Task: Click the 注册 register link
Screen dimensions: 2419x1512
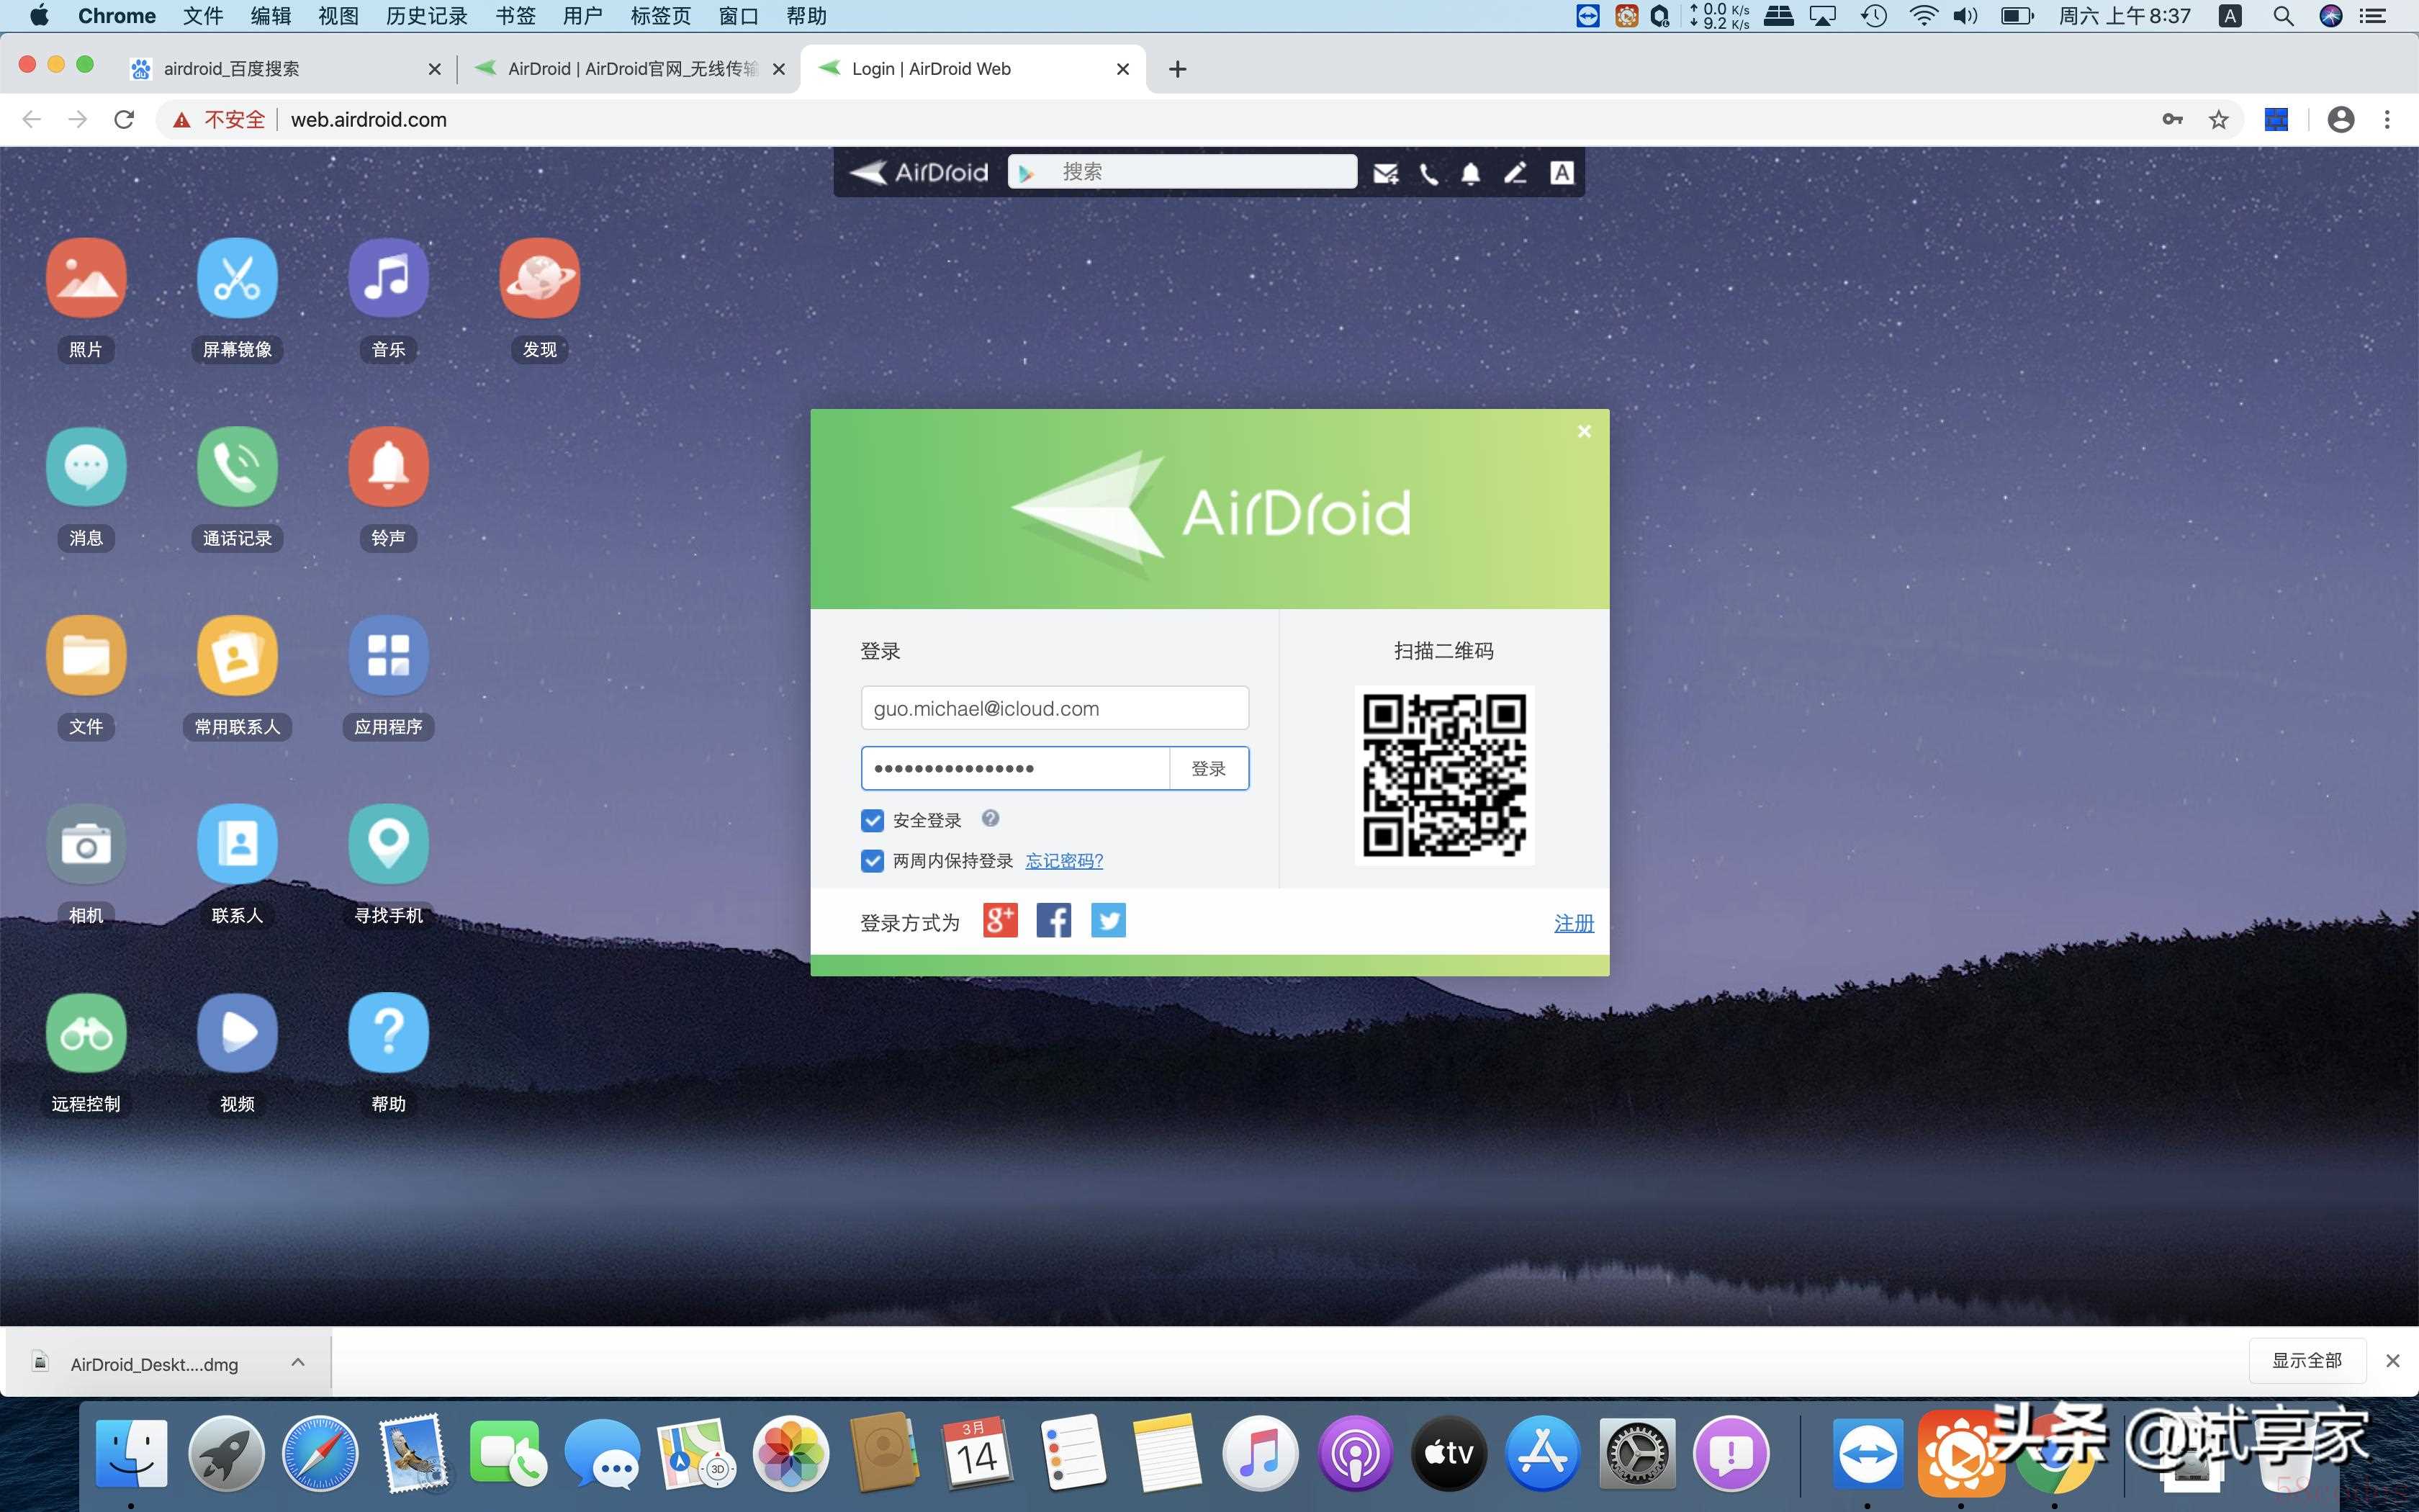Action: [x=1573, y=923]
